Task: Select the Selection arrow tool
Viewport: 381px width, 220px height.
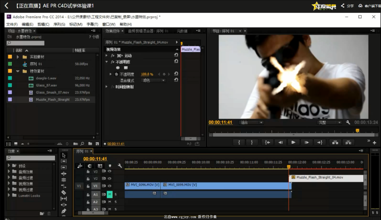Action: pyautogui.click(x=64, y=155)
